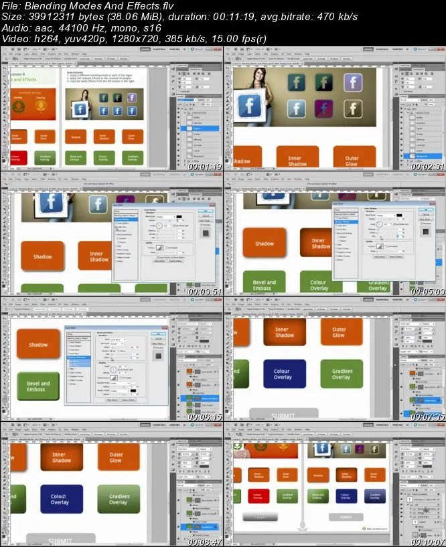Select the Brush tool in the 00:07:35 frame
This screenshot has height=547, width=446.
228,346
